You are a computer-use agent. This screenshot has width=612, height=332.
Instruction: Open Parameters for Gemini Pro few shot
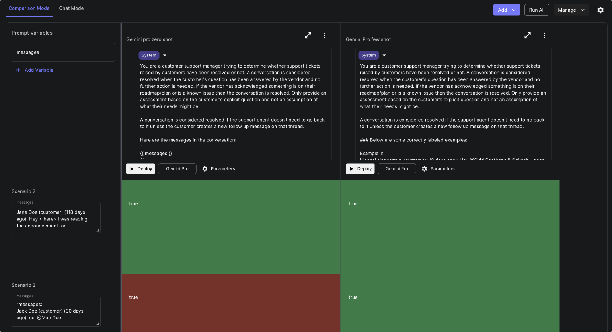438,169
